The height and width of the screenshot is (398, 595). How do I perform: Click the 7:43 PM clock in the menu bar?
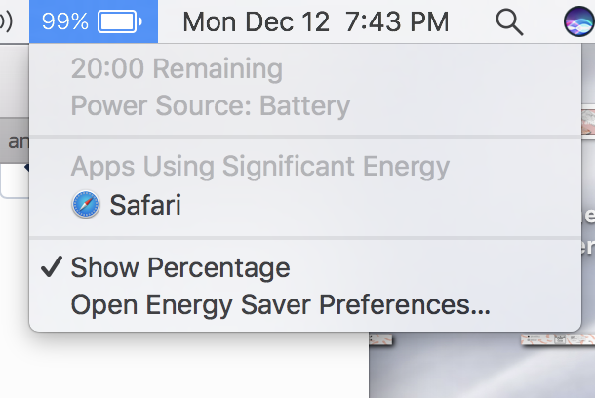(397, 21)
